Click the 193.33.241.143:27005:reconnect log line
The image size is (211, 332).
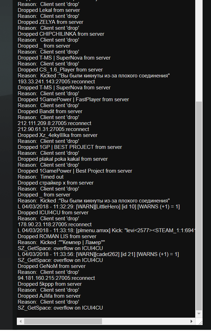(56, 82)
